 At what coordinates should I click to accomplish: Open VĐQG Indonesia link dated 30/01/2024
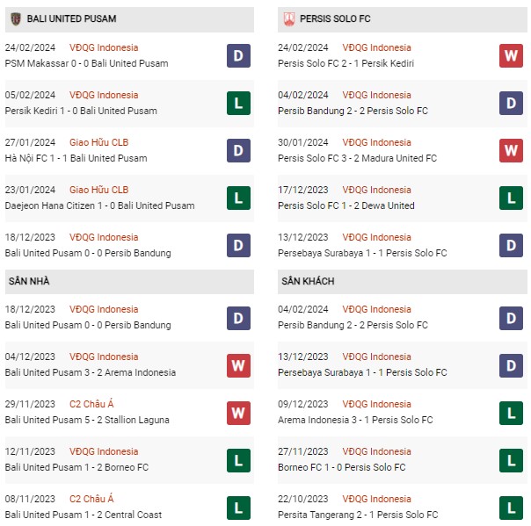(376, 142)
